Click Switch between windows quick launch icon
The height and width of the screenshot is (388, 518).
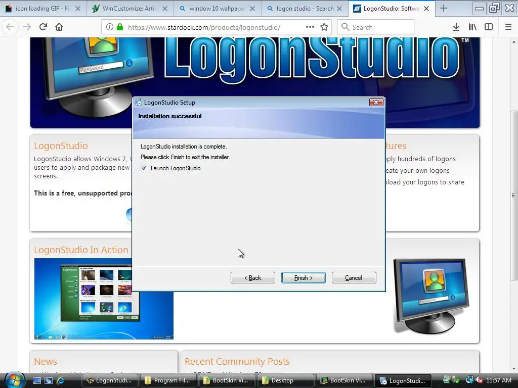pos(49,380)
